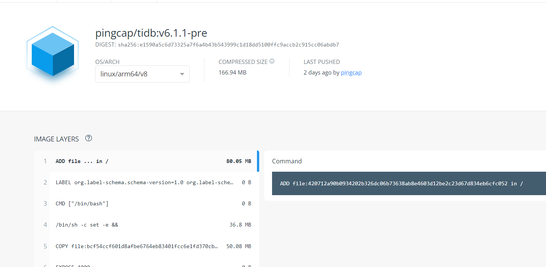Image resolution: width=546 pixels, height=267 pixels.
Task: Click the help icon next to IMAGE LAYERS
Action: tap(89, 138)
